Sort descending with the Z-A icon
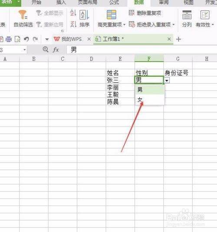Screen dimensions: 217x232 coord(73,24)
